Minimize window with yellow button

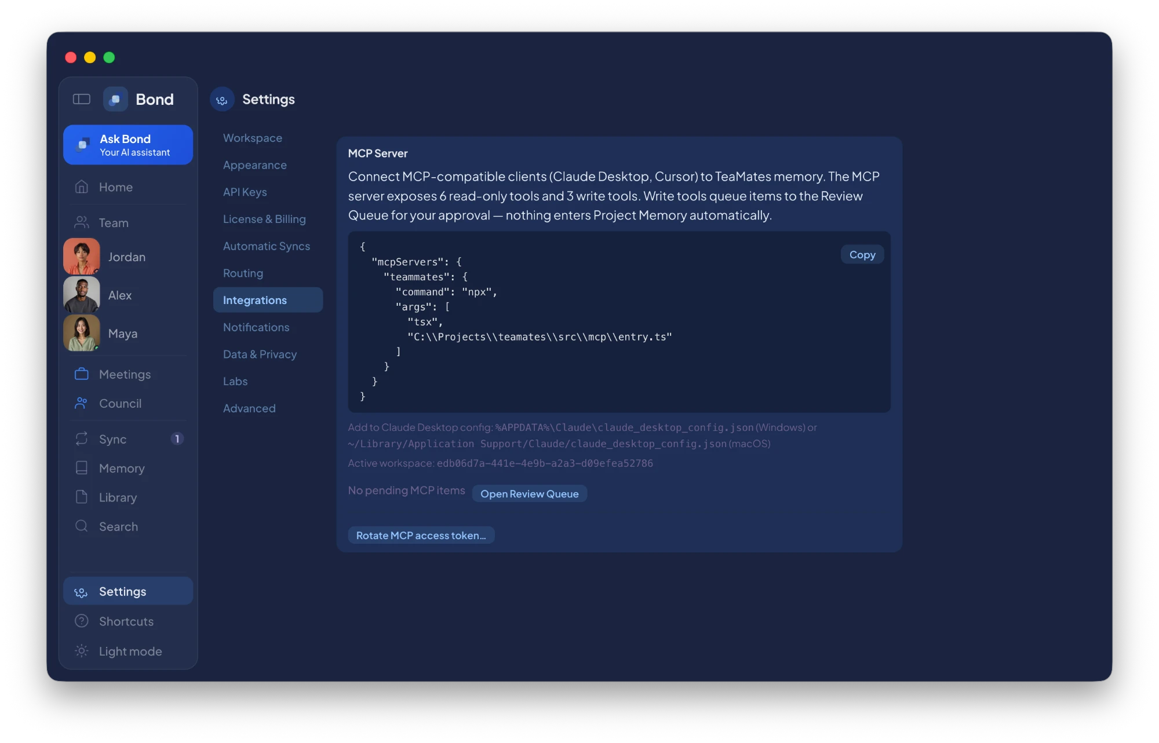click(x=90, y=57)
